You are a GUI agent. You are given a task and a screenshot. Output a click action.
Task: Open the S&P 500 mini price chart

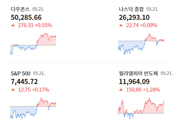[33, 108]
